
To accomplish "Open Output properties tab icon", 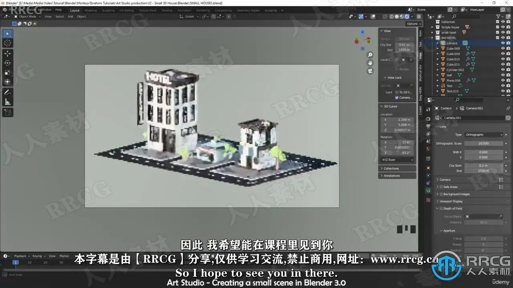I will (x=428, y=126).
